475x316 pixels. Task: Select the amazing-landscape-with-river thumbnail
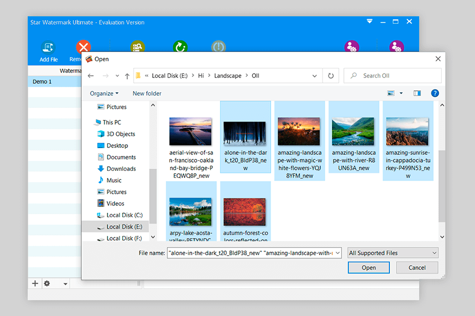pos(353,132)
